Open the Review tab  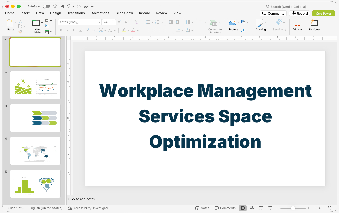162,13
